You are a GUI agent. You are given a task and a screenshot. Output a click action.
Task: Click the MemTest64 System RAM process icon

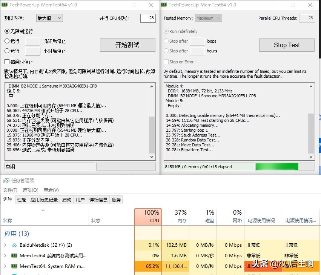pos(14,266)
